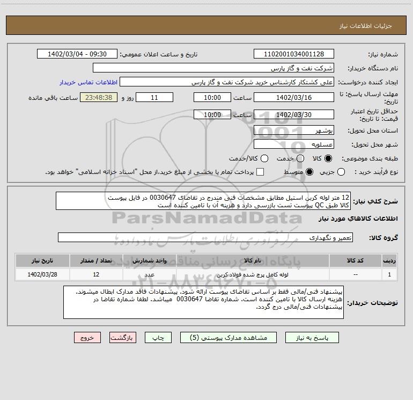Image resolution: width=413 pixels, height=400 pixels.
Task: Click the quantity cell 12
Action: [96, 274]
